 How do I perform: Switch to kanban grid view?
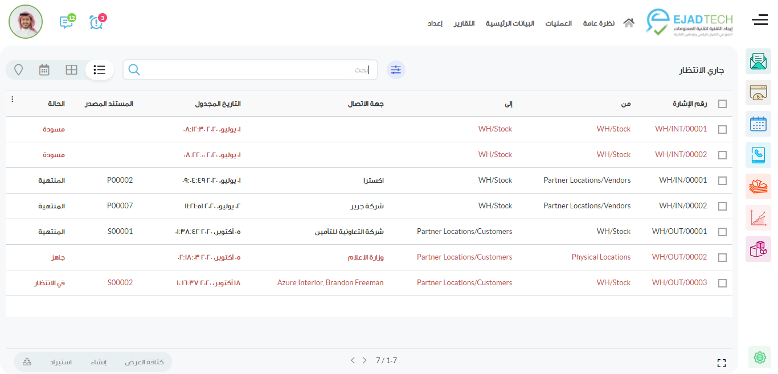point(71,70)
